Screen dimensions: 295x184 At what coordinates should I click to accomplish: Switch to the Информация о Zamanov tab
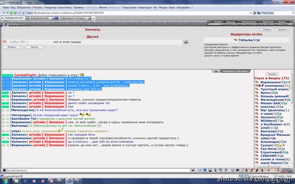[x=72, y=18]
